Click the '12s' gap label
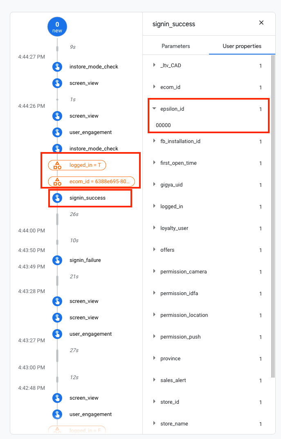 tap(74, 378)
